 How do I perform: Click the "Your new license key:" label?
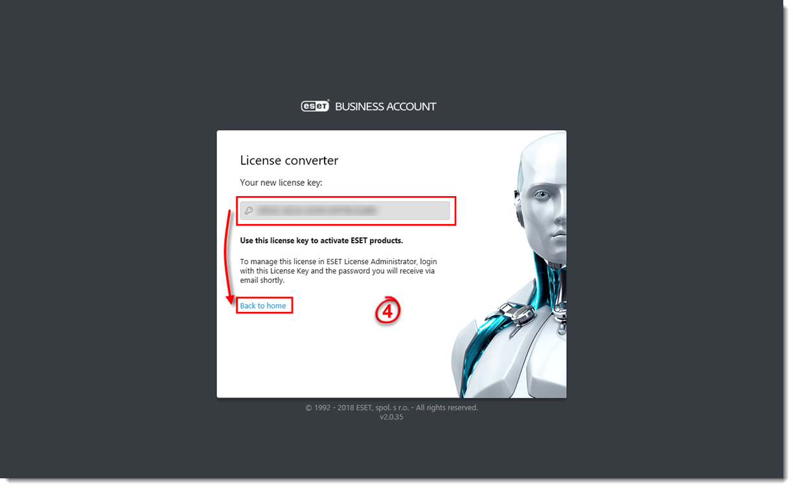click(281, 183)
